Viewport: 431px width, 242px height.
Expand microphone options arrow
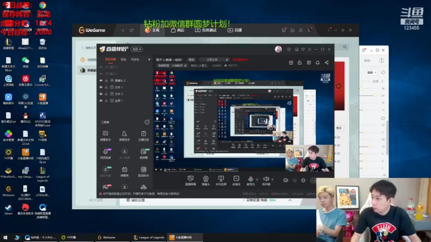257,180
